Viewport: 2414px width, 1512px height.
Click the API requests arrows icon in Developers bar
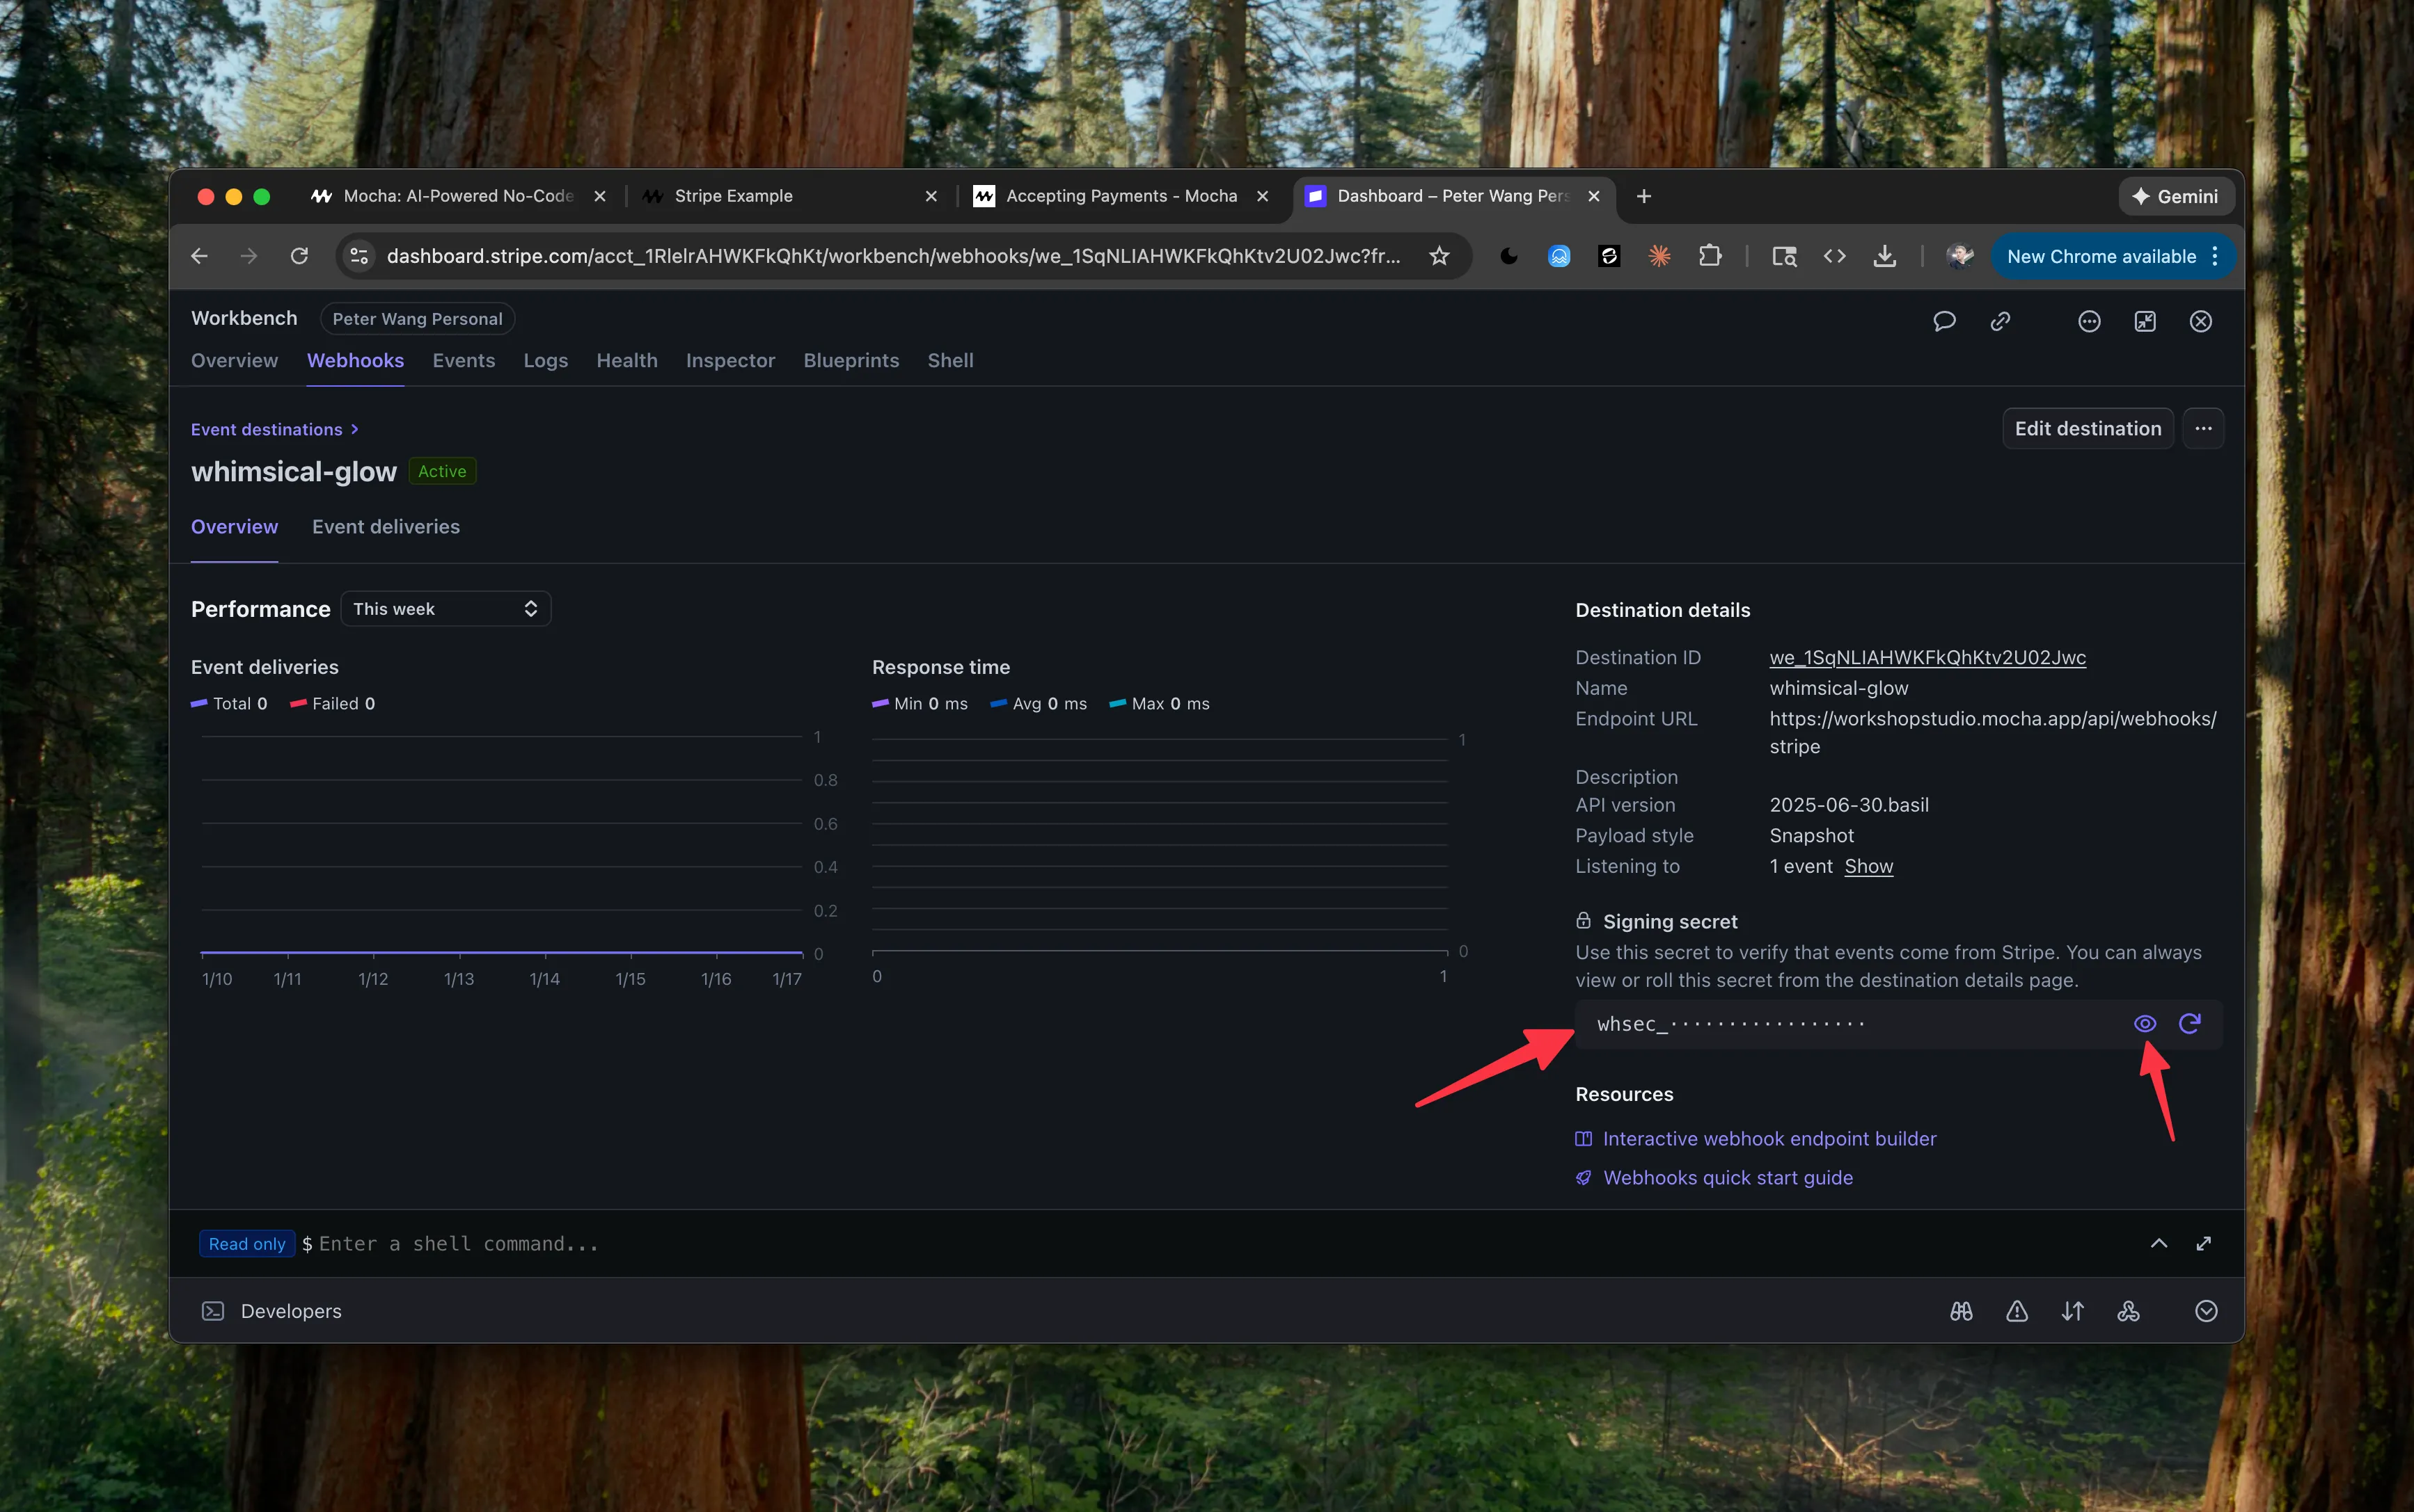coord(2073,1310)
